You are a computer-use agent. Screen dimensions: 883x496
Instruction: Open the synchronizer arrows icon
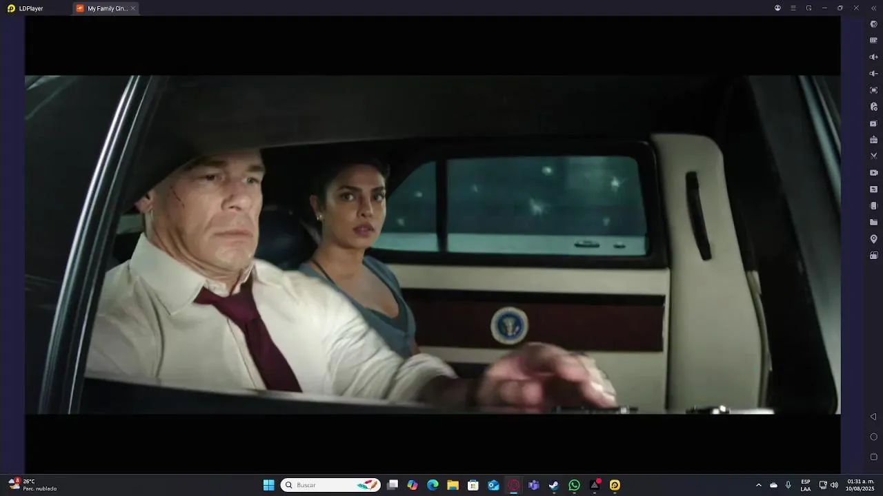coord(873,189)
